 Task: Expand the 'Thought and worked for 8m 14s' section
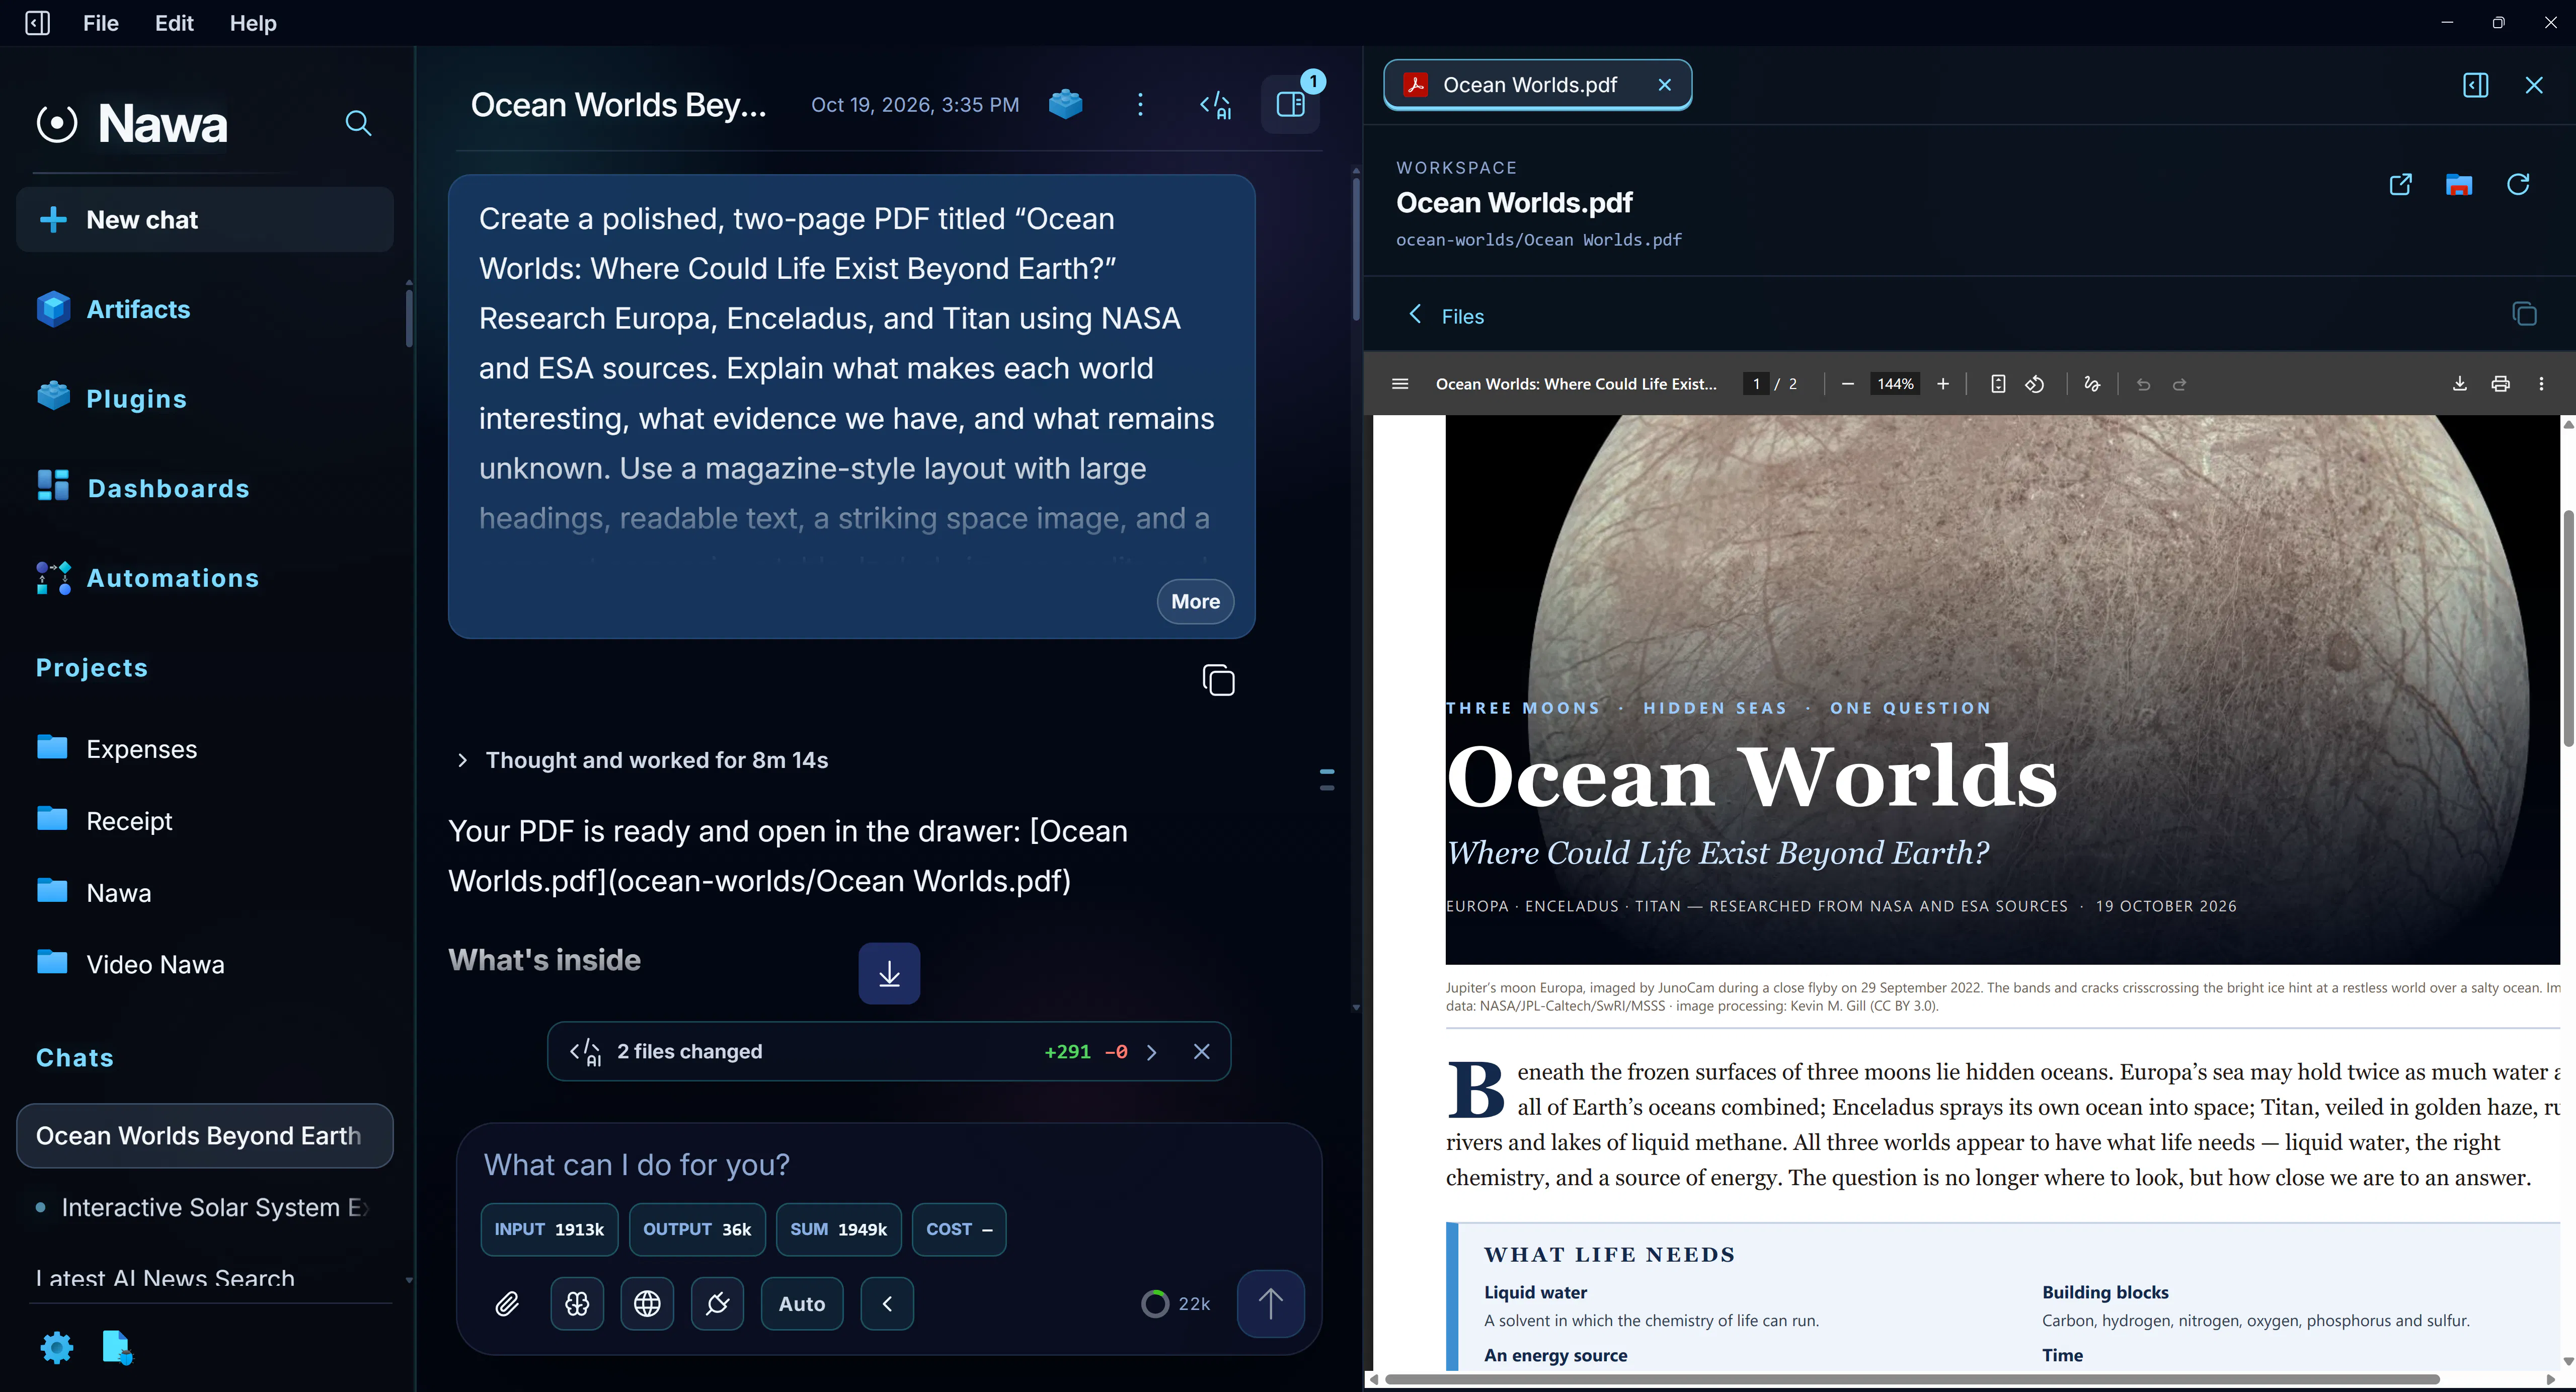[x=642, y=760]
